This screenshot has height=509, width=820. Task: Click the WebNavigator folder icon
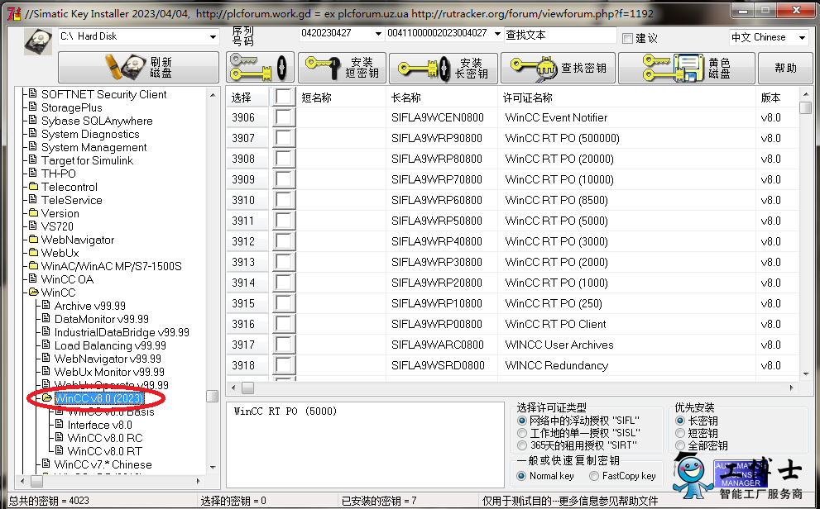pos(33,239)
